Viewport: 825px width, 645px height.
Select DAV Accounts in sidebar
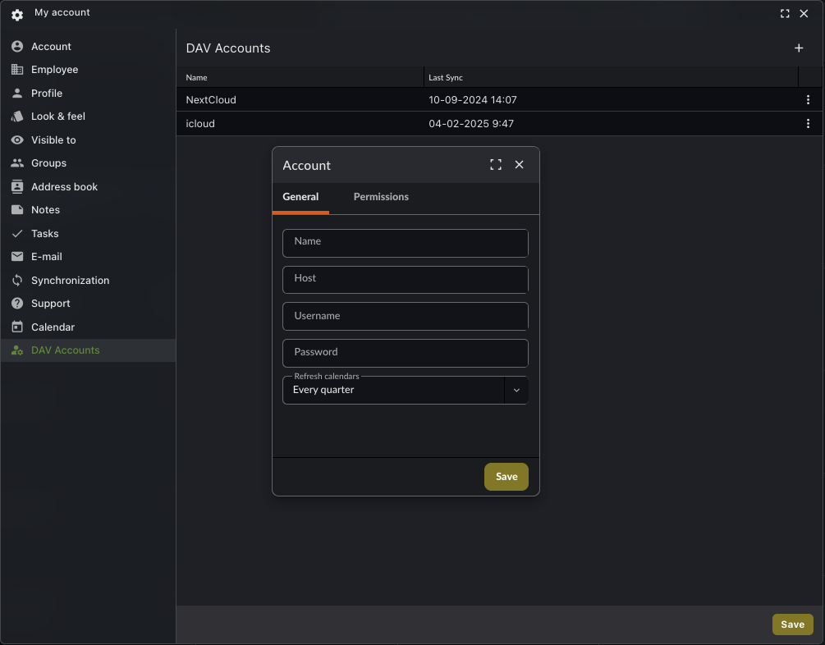pos(88,350)
